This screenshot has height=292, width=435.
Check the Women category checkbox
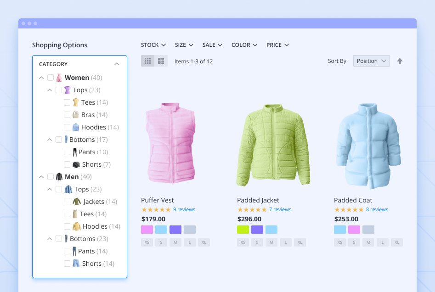(51, 78)
